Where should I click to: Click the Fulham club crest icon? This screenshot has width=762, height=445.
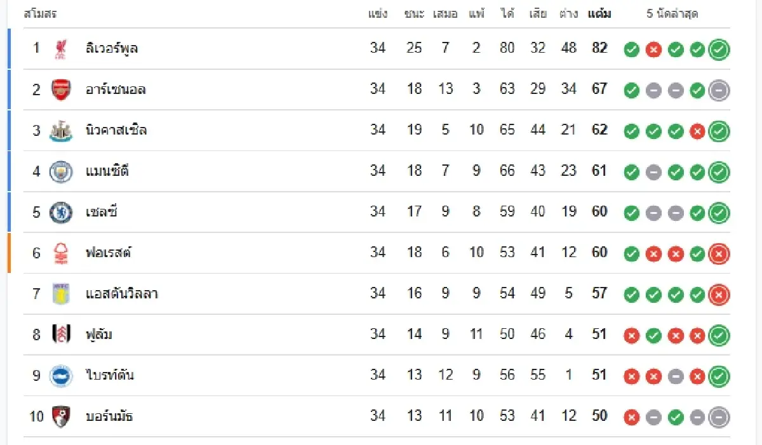coord(61,335)
